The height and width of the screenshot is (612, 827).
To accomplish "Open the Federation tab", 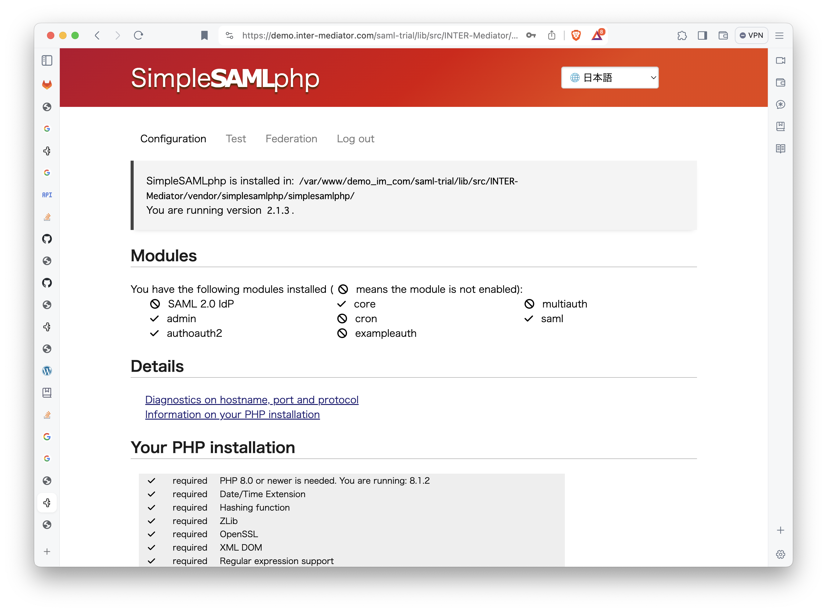I will click(291, 139).
